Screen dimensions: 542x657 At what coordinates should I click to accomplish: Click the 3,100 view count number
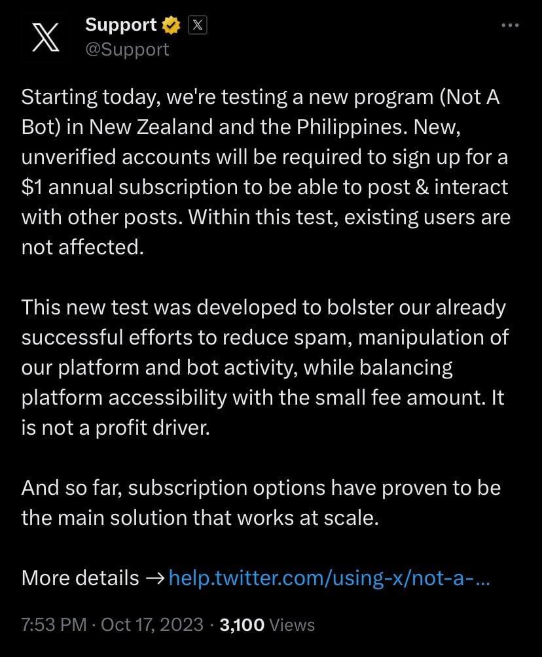[x=242, y=625]
